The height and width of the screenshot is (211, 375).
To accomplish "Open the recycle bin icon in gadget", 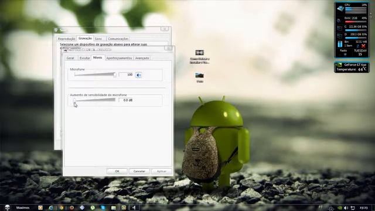I will pyautogui.click(x=340, y=44).
